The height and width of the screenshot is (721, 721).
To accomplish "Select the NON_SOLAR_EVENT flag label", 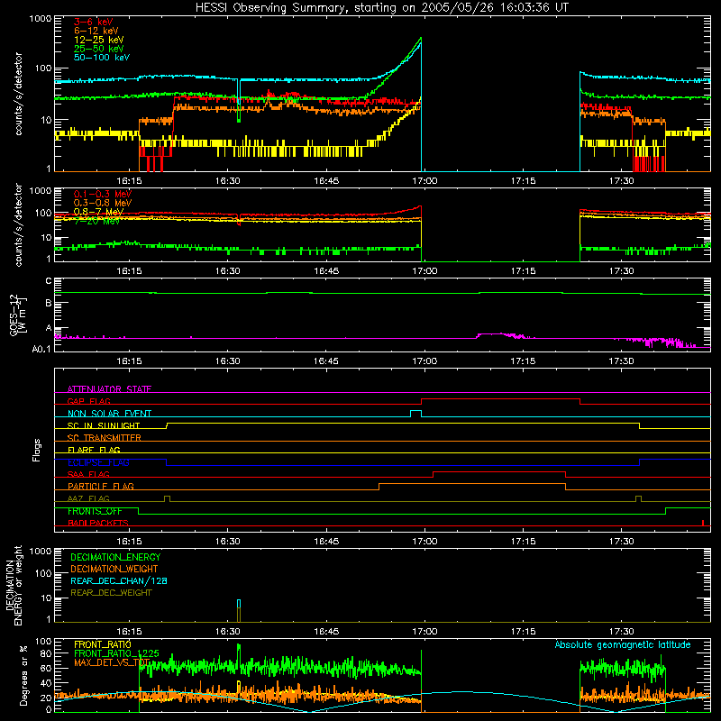I will [109, 414].
